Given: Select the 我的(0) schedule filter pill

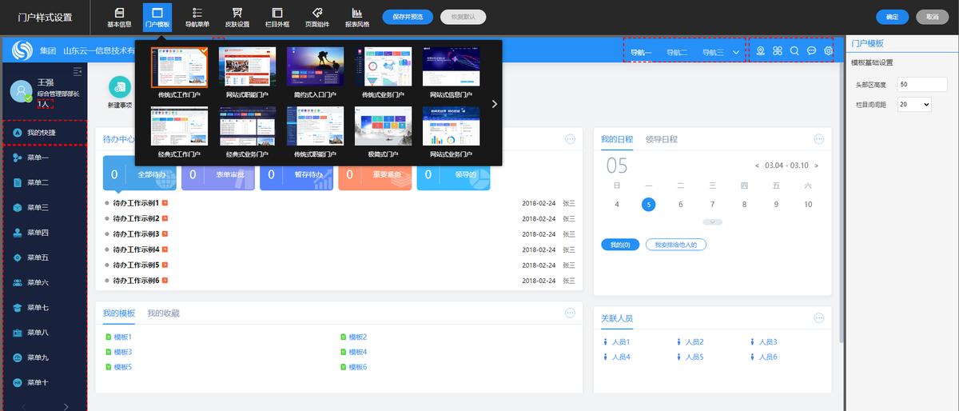Looking at the screenshot, I should [619, 245].
